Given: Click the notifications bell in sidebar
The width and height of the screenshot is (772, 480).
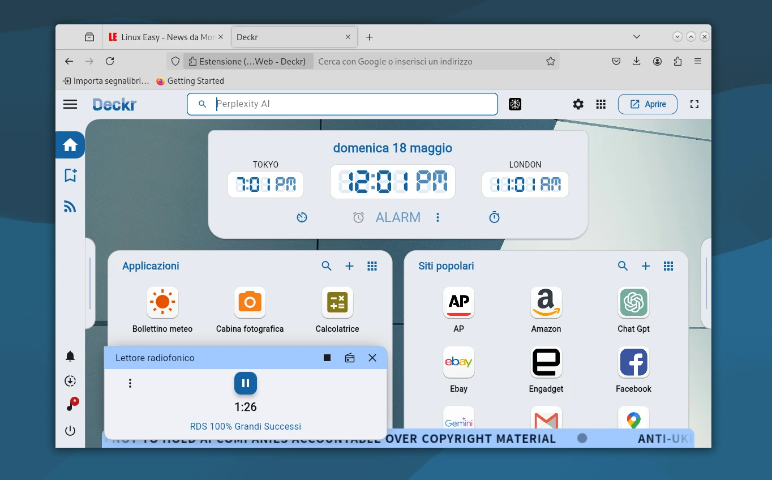Looking at the screenshot, I should 70,357.
